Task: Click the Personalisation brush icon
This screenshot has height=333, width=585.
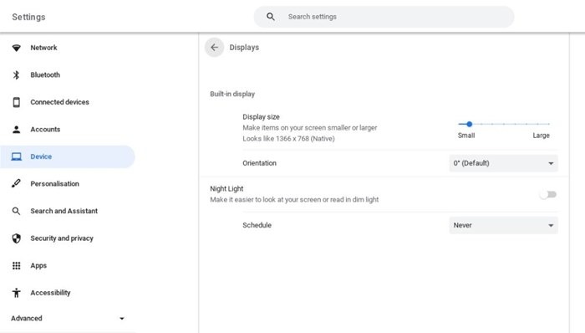Action: (16, 184)
